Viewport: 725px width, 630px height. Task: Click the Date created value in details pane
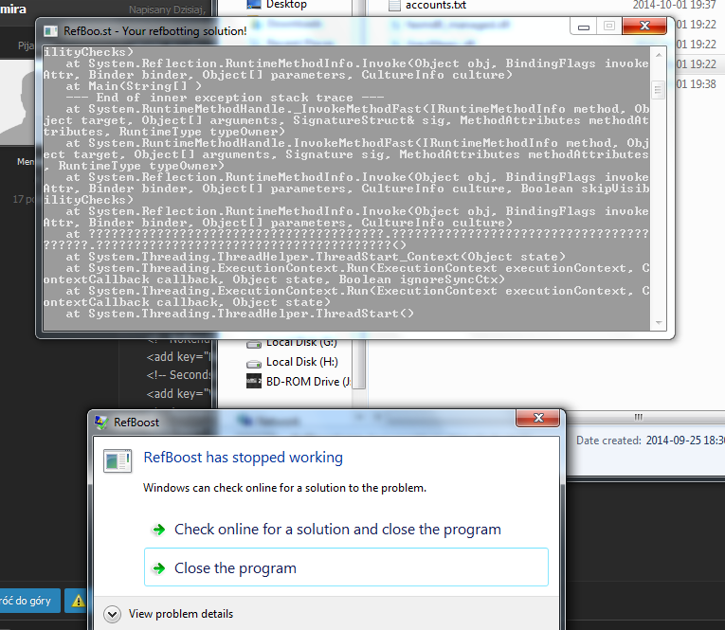685,441
